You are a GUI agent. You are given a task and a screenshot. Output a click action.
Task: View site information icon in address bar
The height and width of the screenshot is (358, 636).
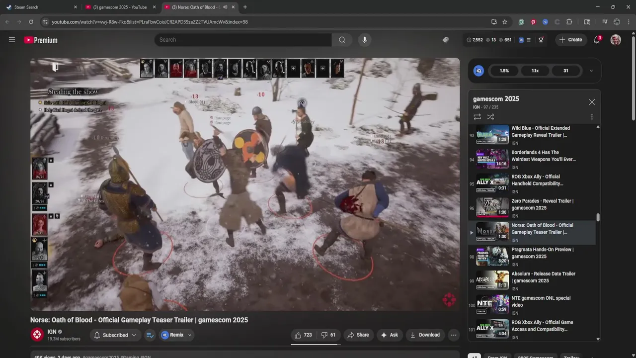click(x=45, y=22)
